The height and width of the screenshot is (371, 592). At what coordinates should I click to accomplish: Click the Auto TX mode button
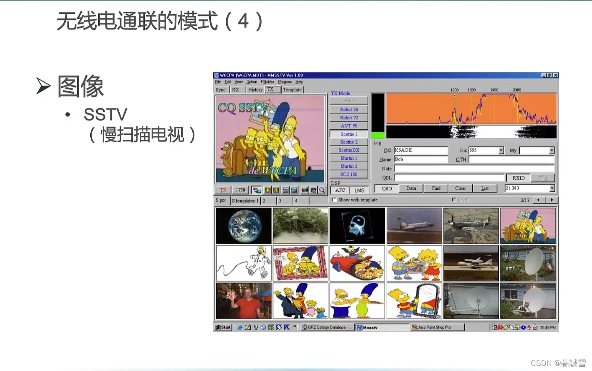tap(349, 100)
